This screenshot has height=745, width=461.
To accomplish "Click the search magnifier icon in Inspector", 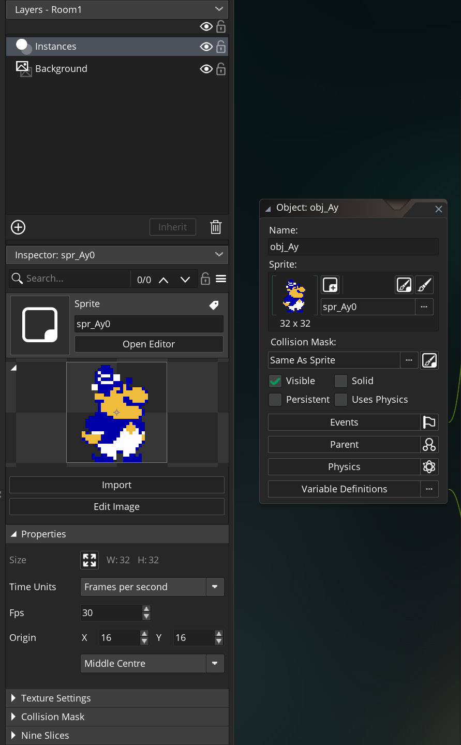I will pyautogui.click(x=17, y=279).
